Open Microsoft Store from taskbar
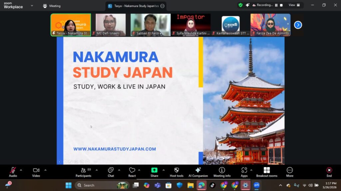341x191 pixels. tap(168, 185)
